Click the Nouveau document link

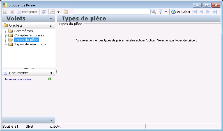18,79
